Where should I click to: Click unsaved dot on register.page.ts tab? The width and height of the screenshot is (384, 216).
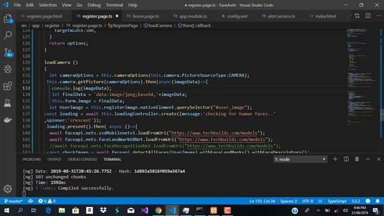tap(117, 16)
